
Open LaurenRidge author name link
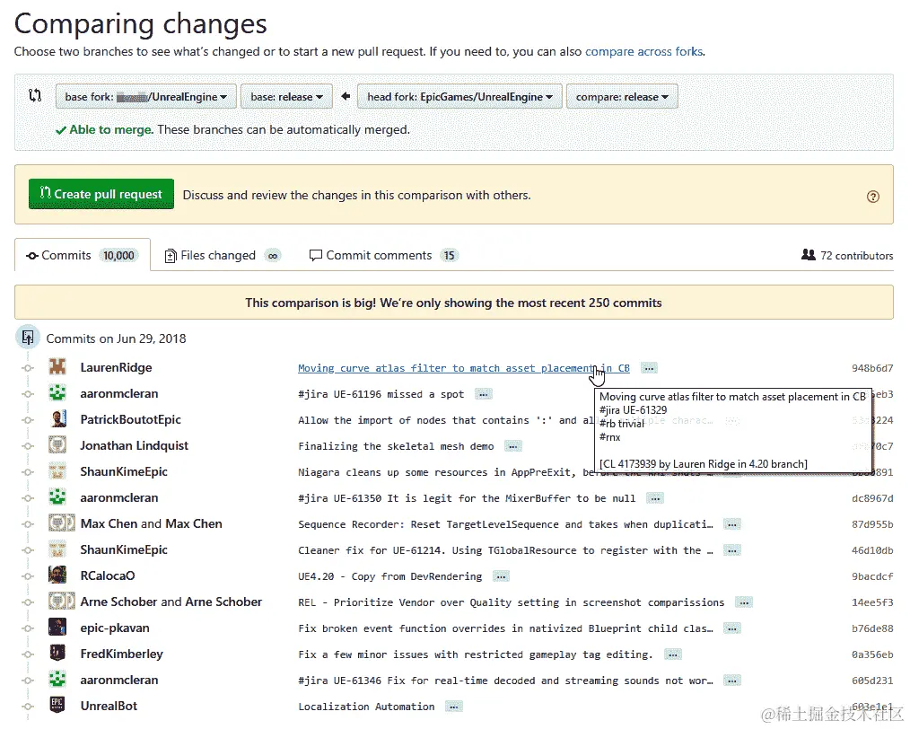116,367
